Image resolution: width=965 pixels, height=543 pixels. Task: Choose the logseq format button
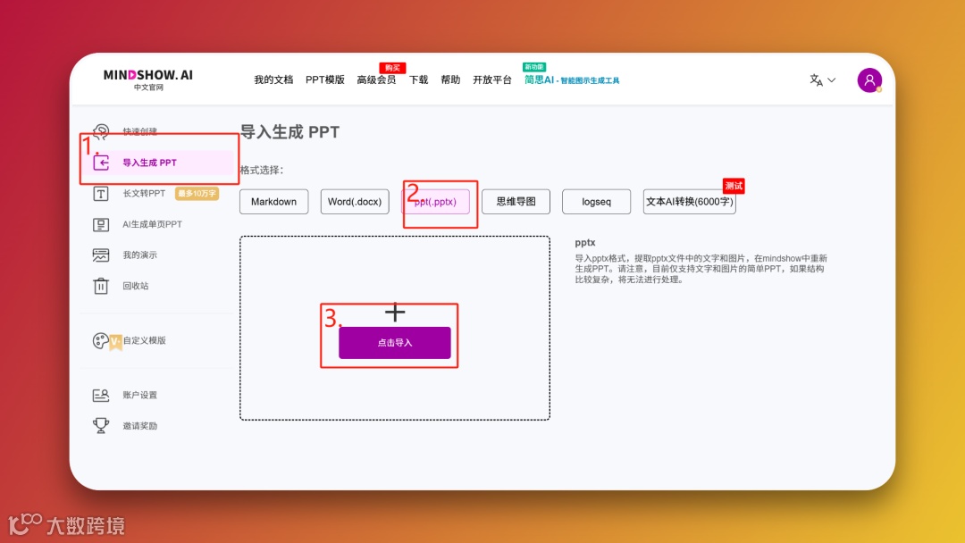596,202
